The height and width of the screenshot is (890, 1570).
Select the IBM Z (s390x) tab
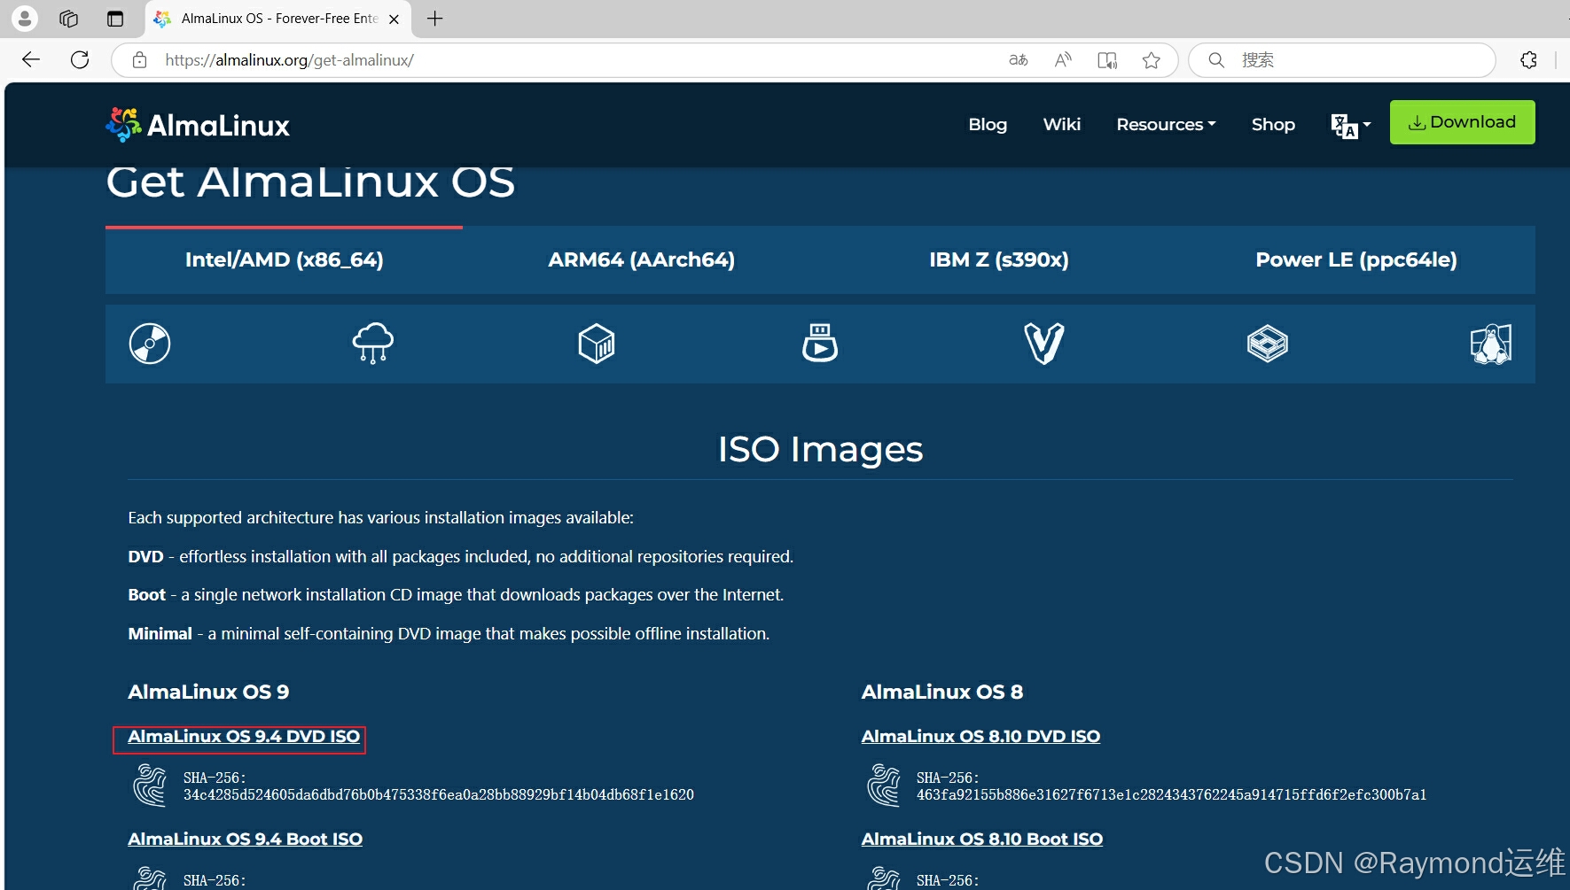(x=999, y=259)
